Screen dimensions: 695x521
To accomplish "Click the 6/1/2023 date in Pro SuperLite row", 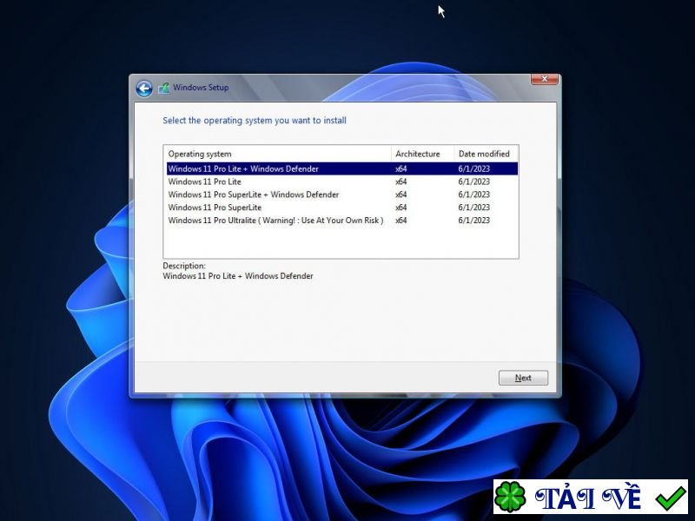I will (x=473, y=208).
